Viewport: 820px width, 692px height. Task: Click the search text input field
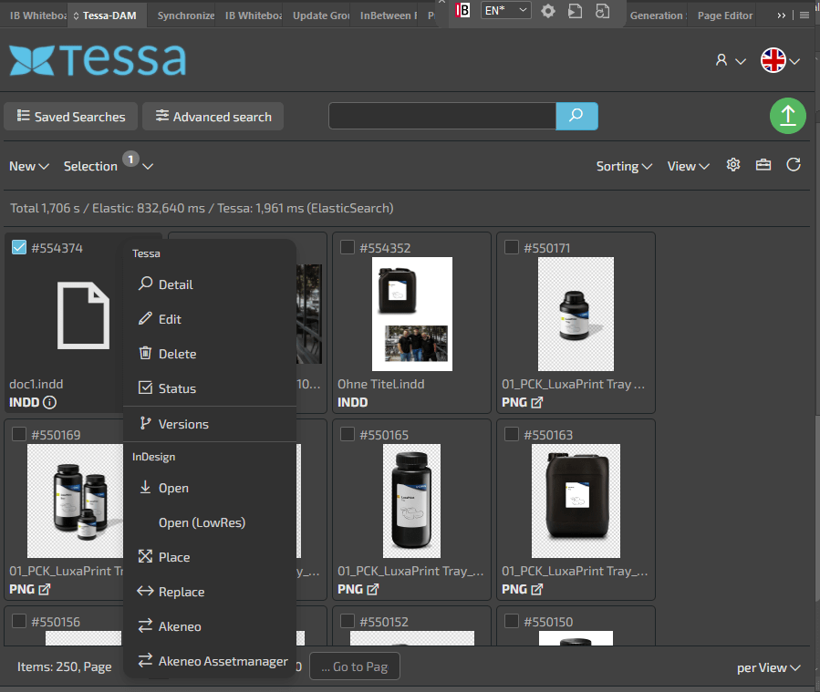442,116
